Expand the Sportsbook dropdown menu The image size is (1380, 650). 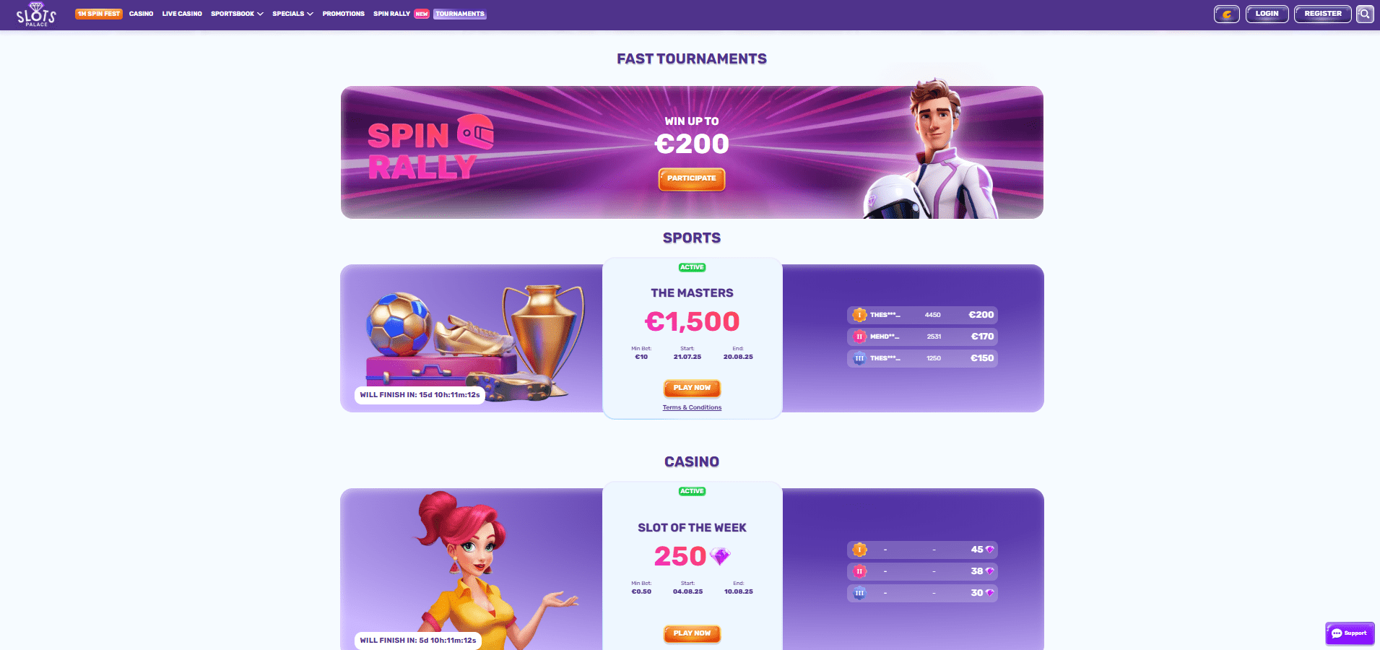point(237,14)
